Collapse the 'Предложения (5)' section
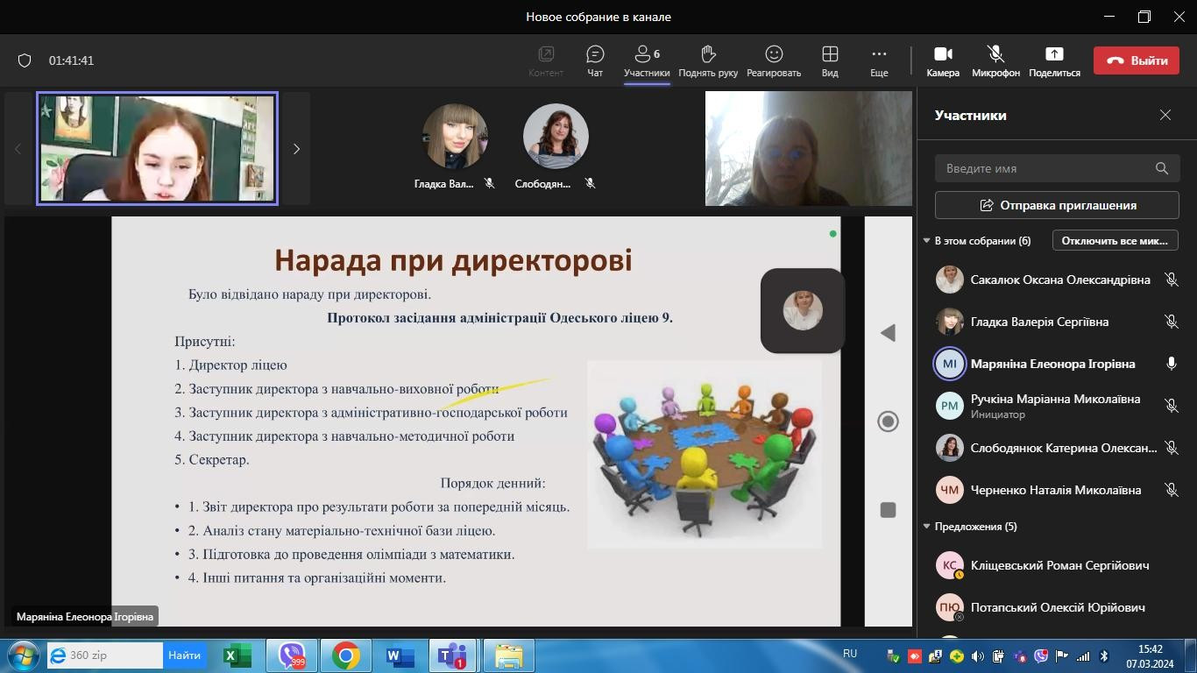 926,527
